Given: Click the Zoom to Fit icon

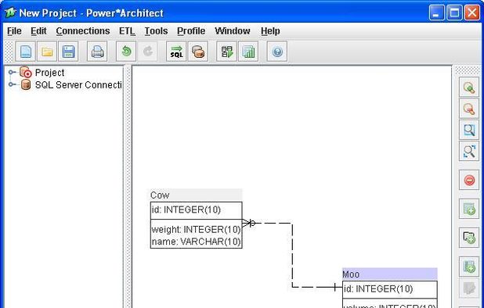Looking at the screenshot, I should tap(469, 151).
